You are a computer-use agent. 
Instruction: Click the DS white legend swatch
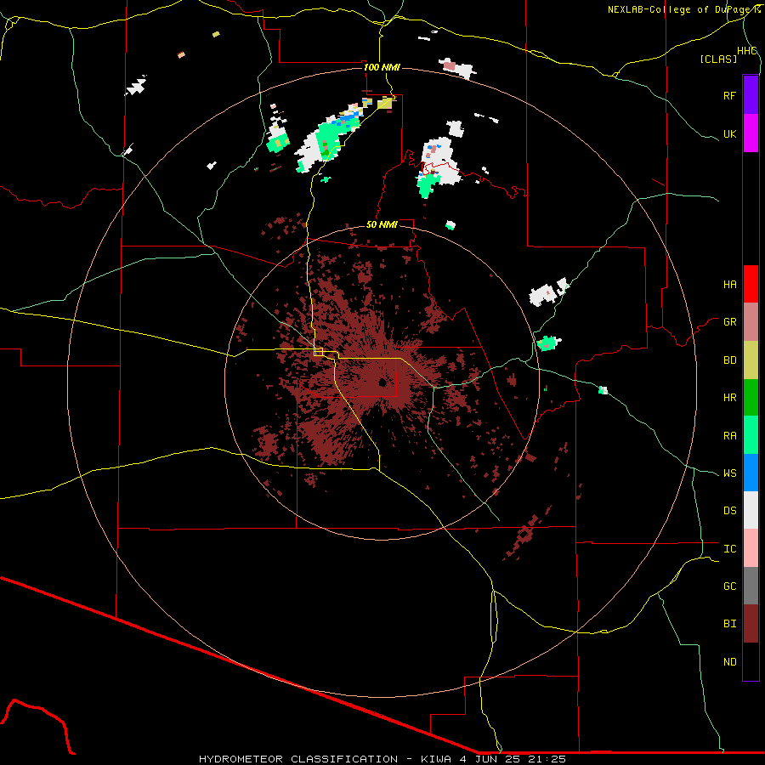coord(751,510)
